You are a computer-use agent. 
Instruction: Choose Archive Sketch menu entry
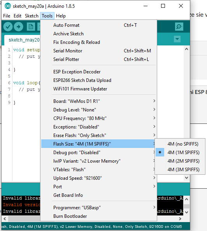click(98, 34)
